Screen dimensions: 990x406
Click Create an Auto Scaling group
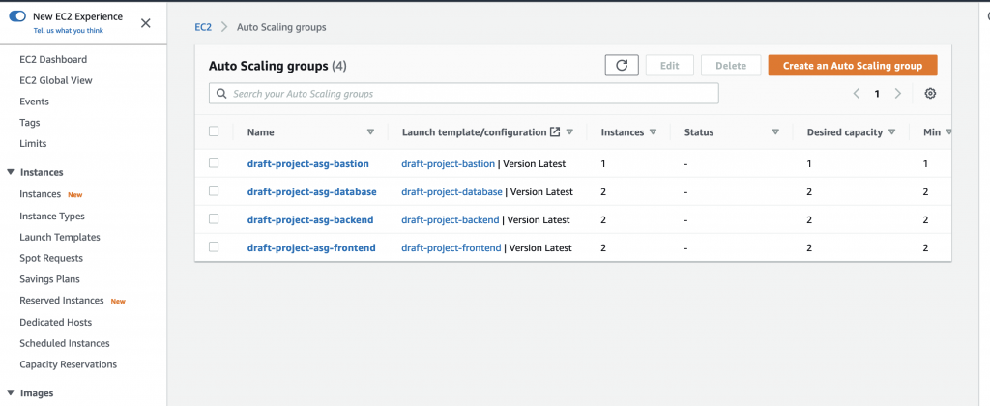(x=853, y=65)
